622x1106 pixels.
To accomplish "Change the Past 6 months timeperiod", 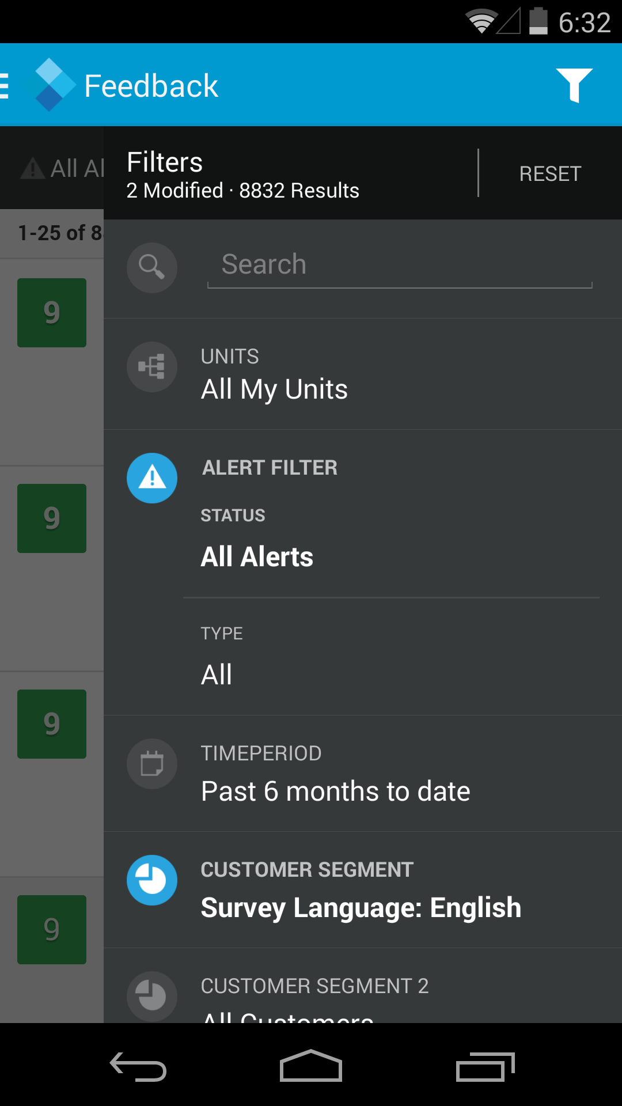I will (x=335, y=791).
